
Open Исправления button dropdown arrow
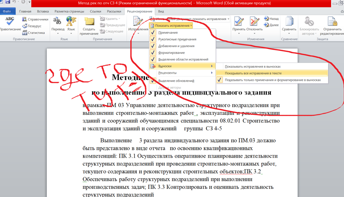coord(138,33)
